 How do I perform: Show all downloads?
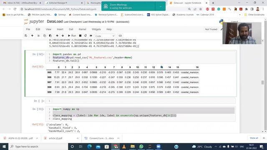tap(254, 138)
